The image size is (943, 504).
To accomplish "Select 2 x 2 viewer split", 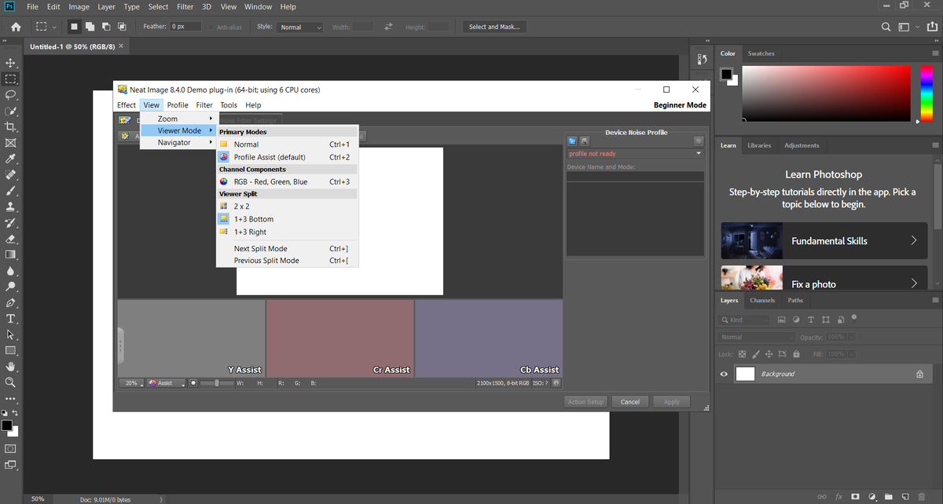I will (x=288, y=206).
